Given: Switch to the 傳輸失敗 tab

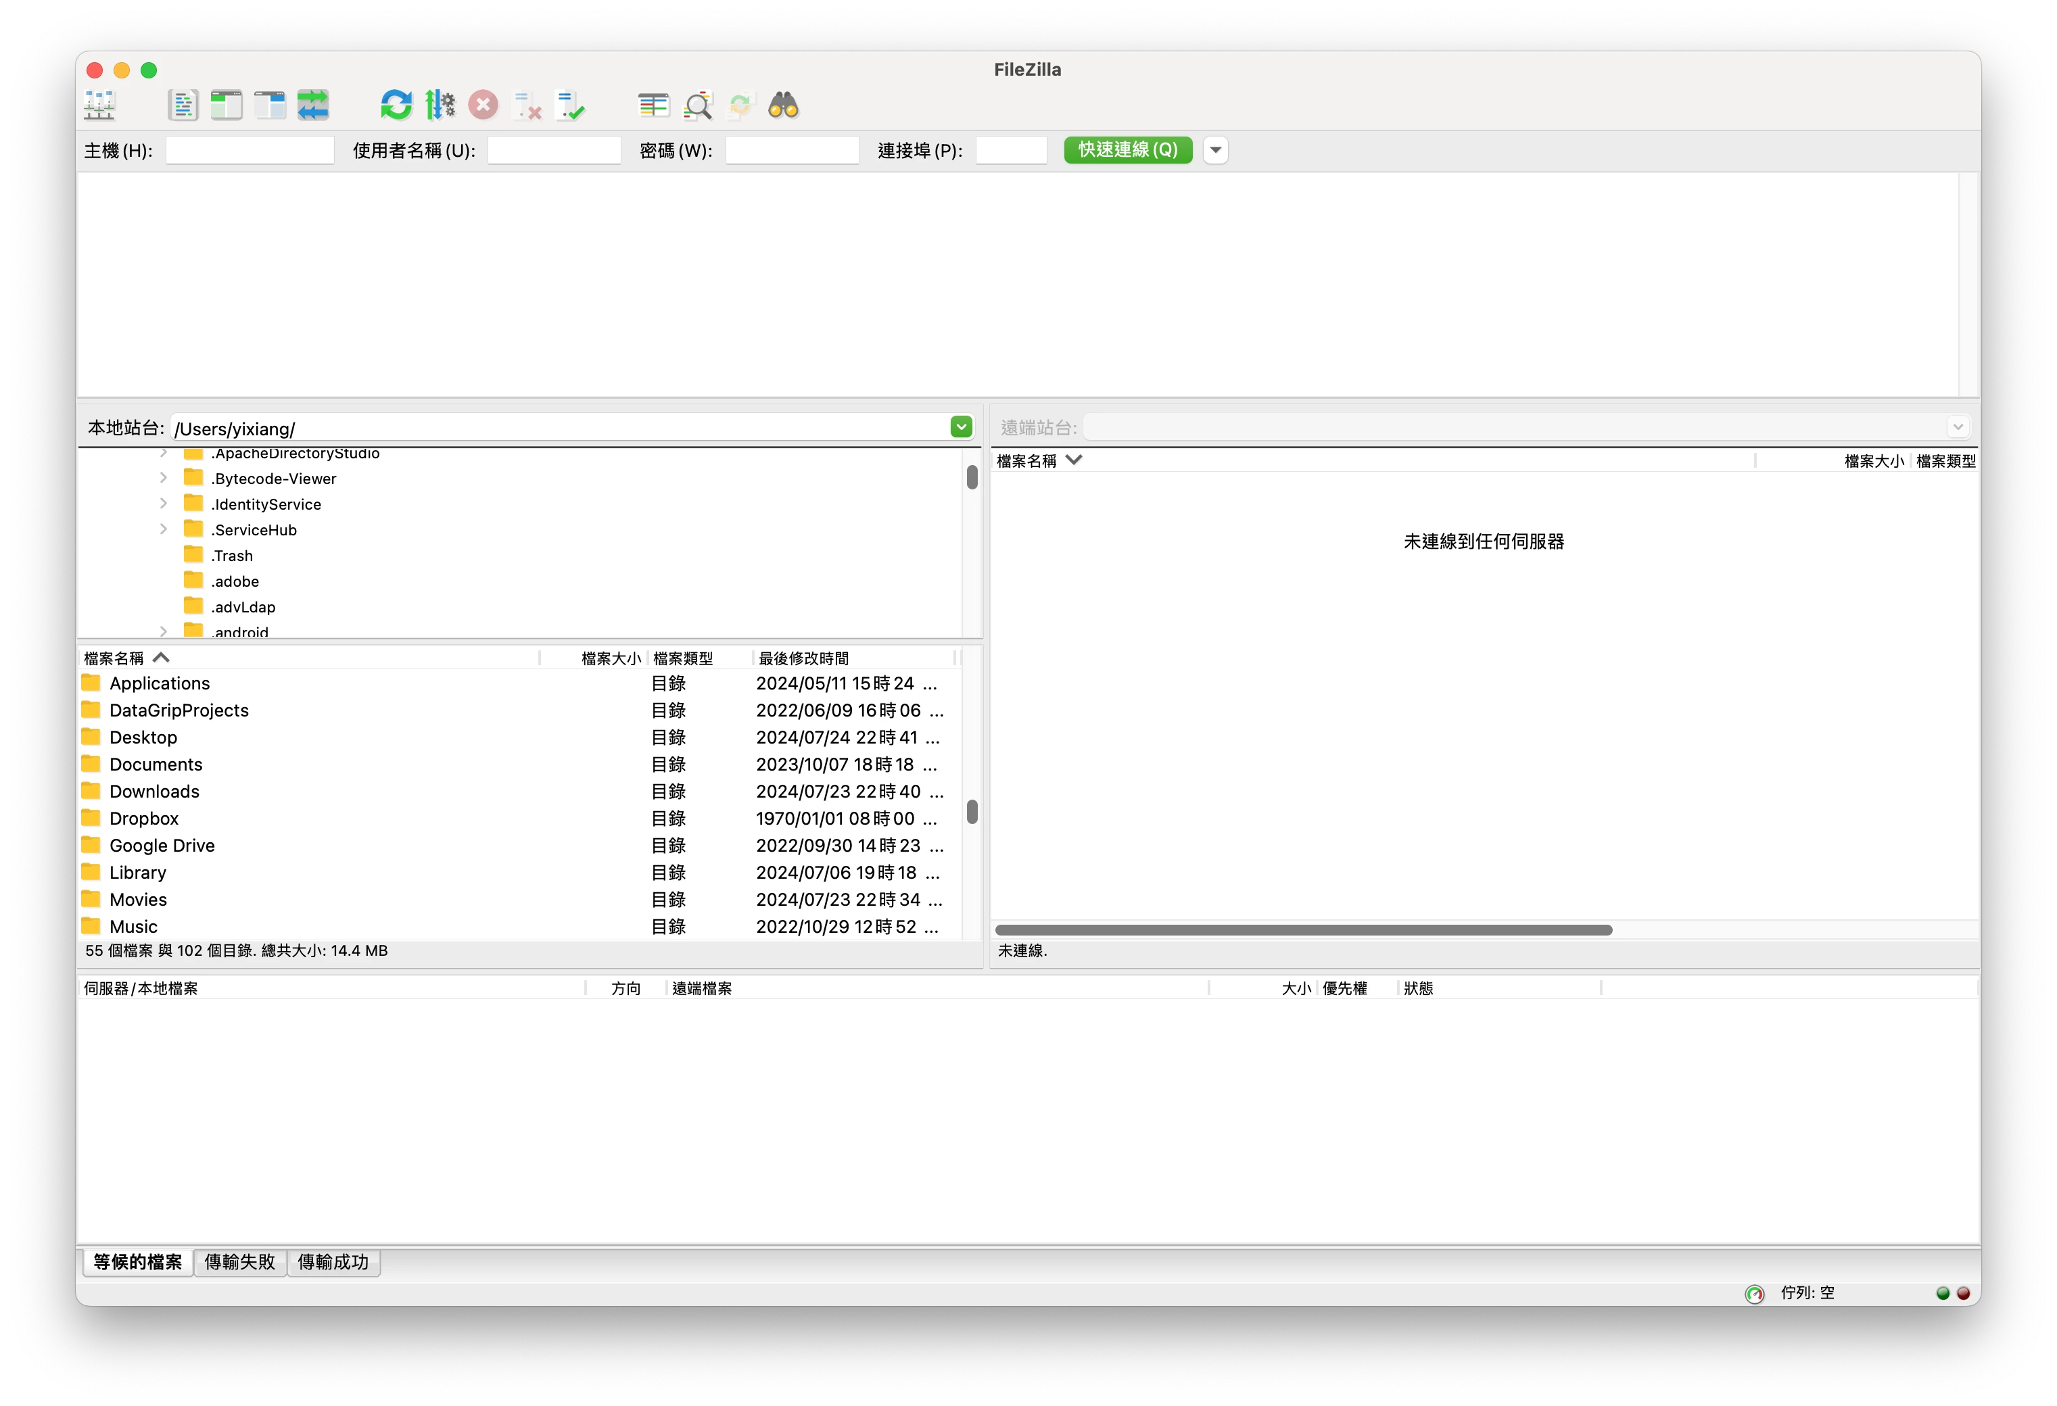Looking at the screenshot, I should (x=240, y=1262).
